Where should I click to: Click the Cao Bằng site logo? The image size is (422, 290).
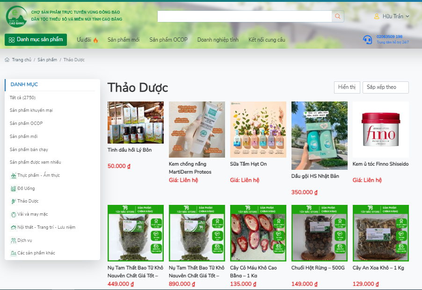pyautogui.click(x=16, y=16)
